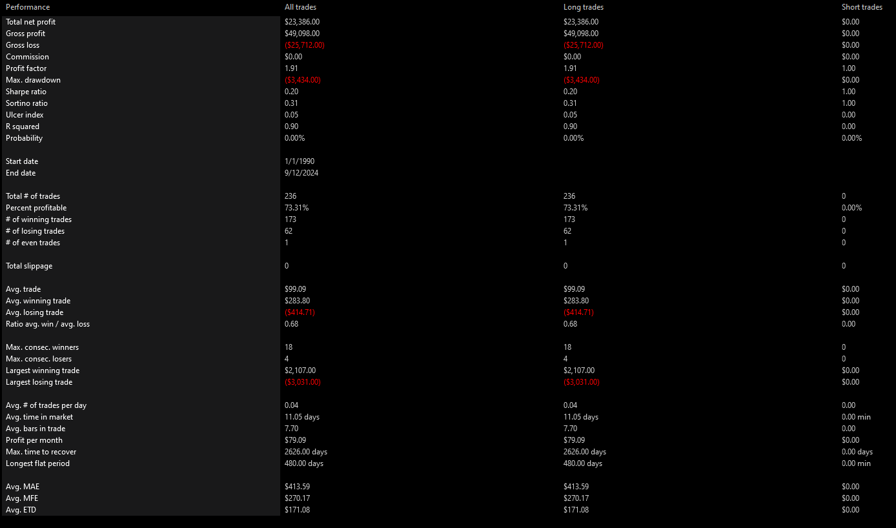Select the Max. consec. losers label
The width and height of the screenshot is (896, 528).
(x=39, y=359)
